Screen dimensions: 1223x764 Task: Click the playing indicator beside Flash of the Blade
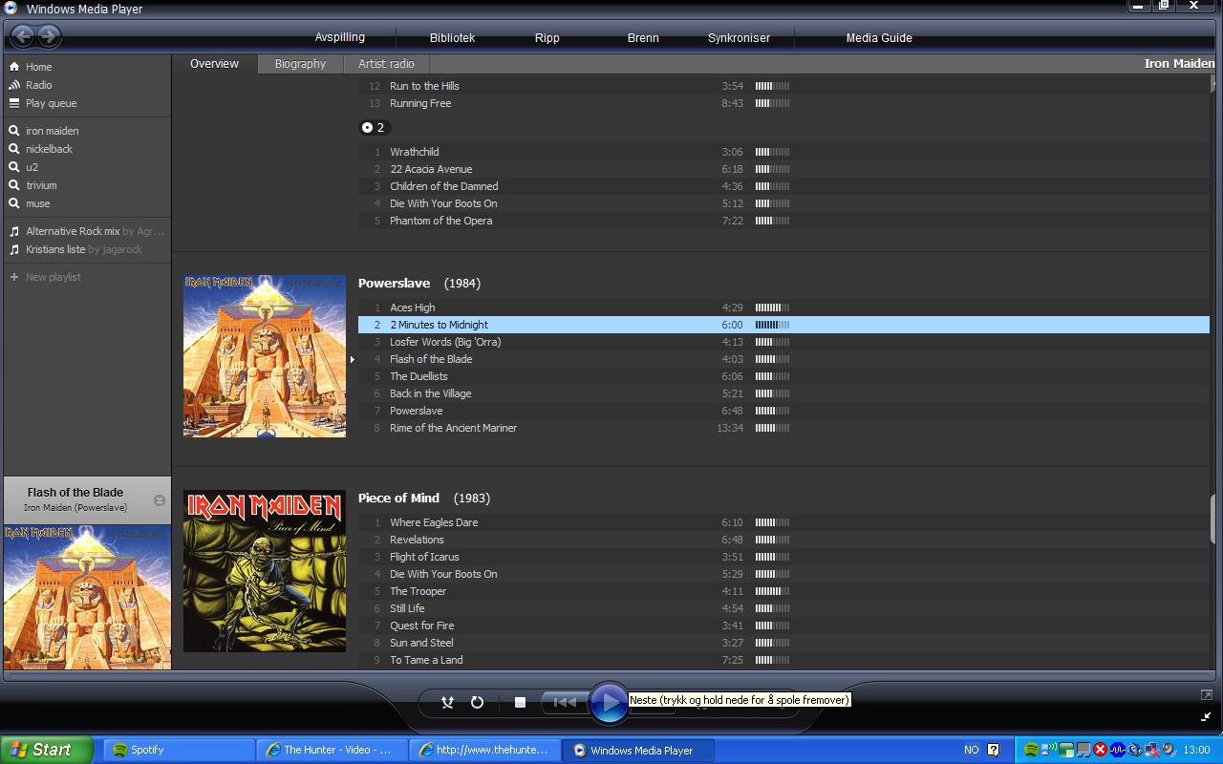point(353,359)
